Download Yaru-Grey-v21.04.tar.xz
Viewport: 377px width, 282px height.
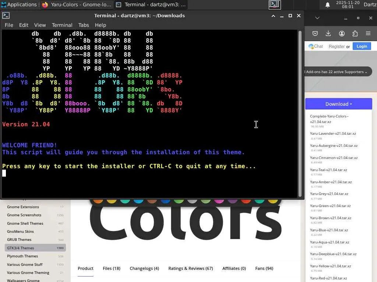point(329,194)
